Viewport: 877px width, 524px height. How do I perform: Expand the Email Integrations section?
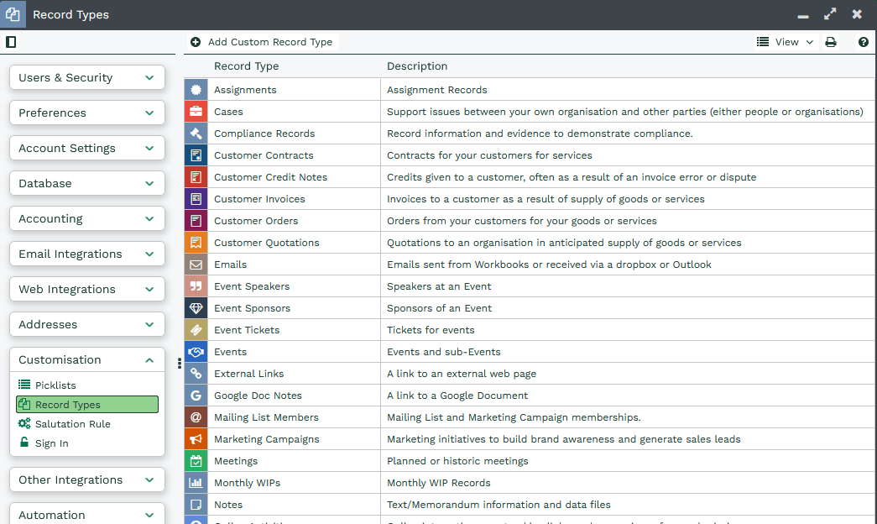pyautogui.click(x=87, y=254)
